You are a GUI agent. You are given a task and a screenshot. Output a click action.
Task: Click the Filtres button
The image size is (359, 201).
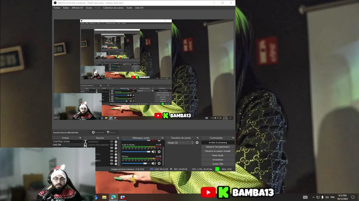[x=111, y=132]
